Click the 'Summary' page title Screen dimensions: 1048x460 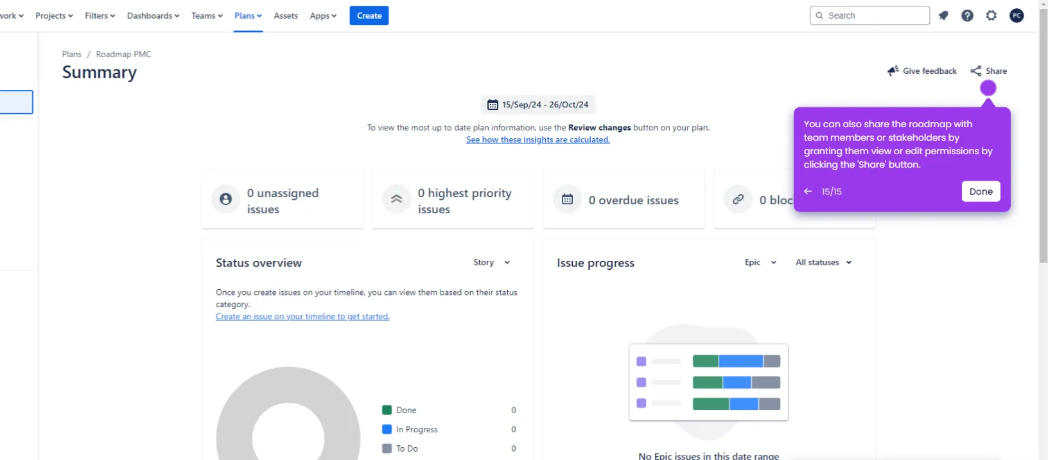click(100, 73)
